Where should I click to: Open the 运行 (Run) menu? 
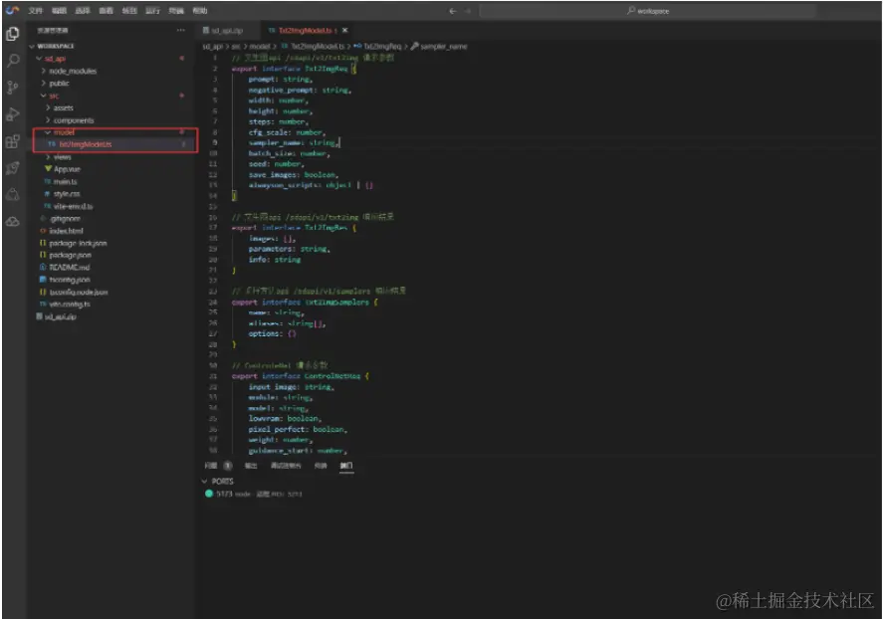click(x=152, y=11)
